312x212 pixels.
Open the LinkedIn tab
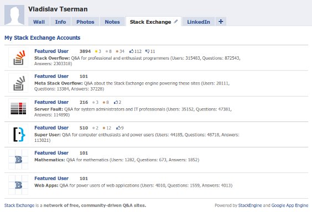(199, 22)
